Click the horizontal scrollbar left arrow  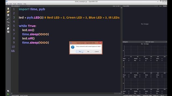coord(12,93)
